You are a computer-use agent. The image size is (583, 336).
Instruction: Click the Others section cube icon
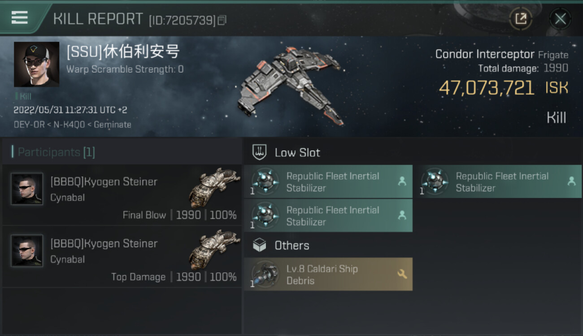(x=260, y=246)
